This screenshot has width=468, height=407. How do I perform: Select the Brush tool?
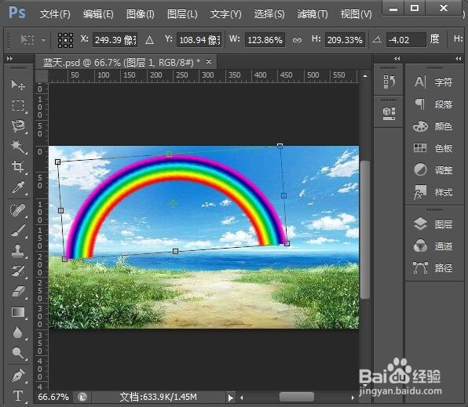click(18, 231)
